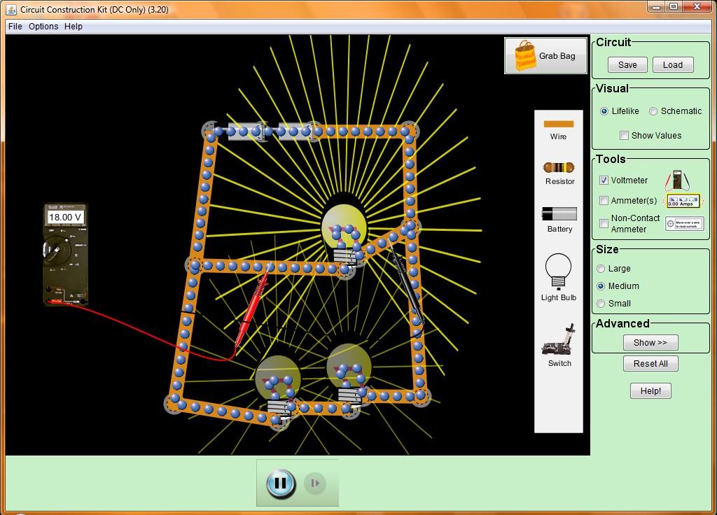Select Schematic visual mode
Viewport: 717px width, 515px height.
653,111
